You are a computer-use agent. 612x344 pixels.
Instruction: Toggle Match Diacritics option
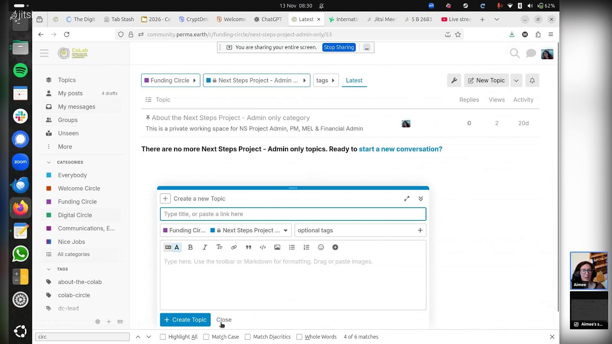pyautogui.click(x=268, y=337)
